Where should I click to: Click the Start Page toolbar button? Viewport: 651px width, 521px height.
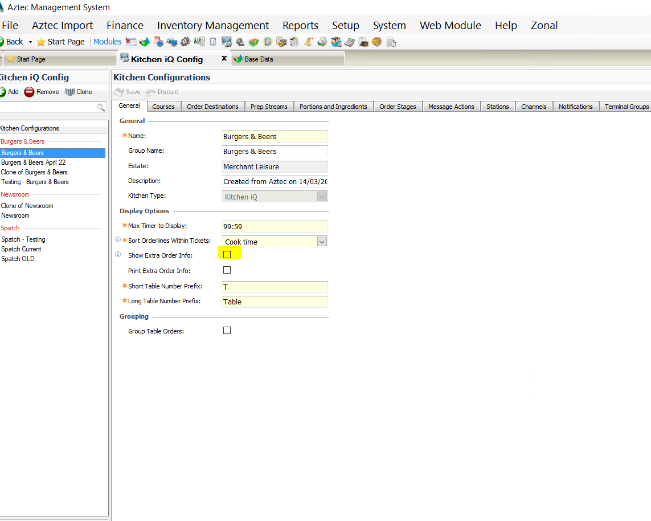(x=60, y=42)
